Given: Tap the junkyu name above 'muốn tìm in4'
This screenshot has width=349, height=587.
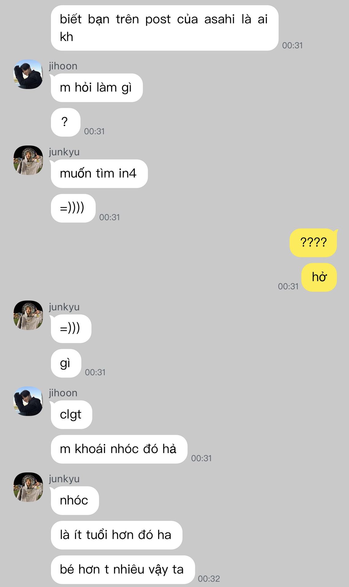Looking at the screenshot, I should pos(64,152).
